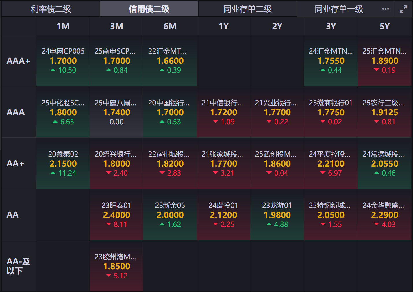Open the 23新余05 bond cell
413x292 pixels.
pyautogui.click(x=170, y=215)
